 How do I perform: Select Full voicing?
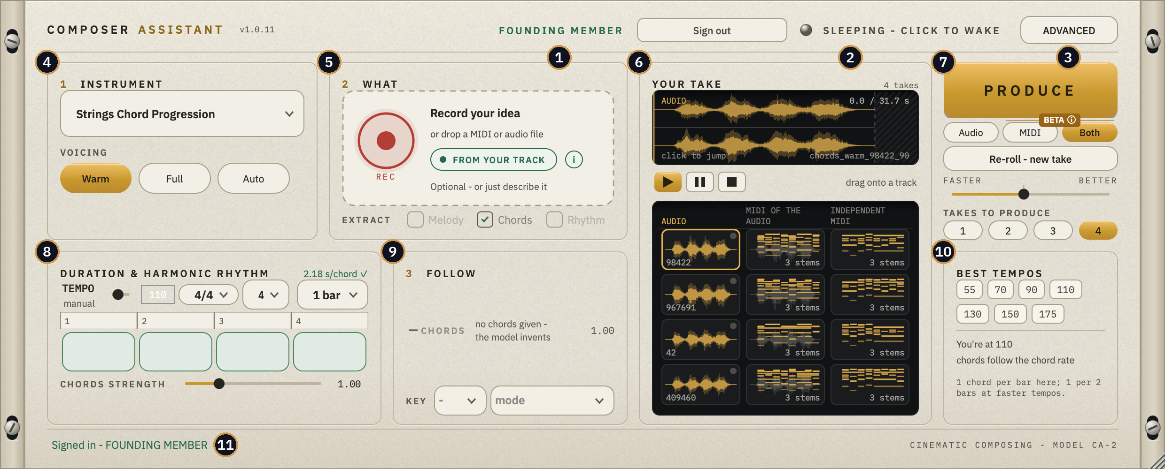tap(175, 178)
